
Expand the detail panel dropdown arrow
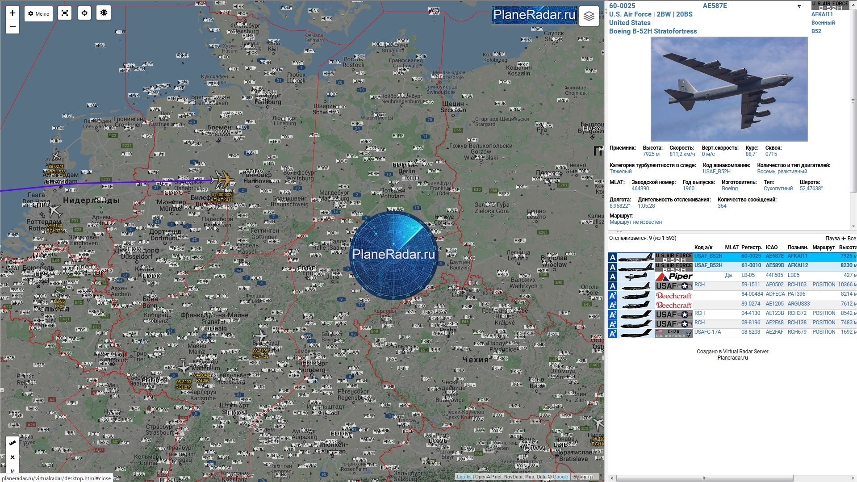(799, 6)
